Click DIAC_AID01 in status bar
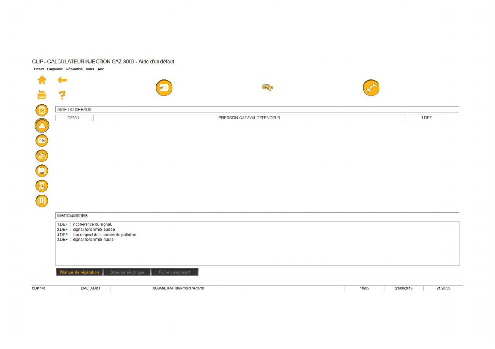495x349 pixels. tap(90, 288)
